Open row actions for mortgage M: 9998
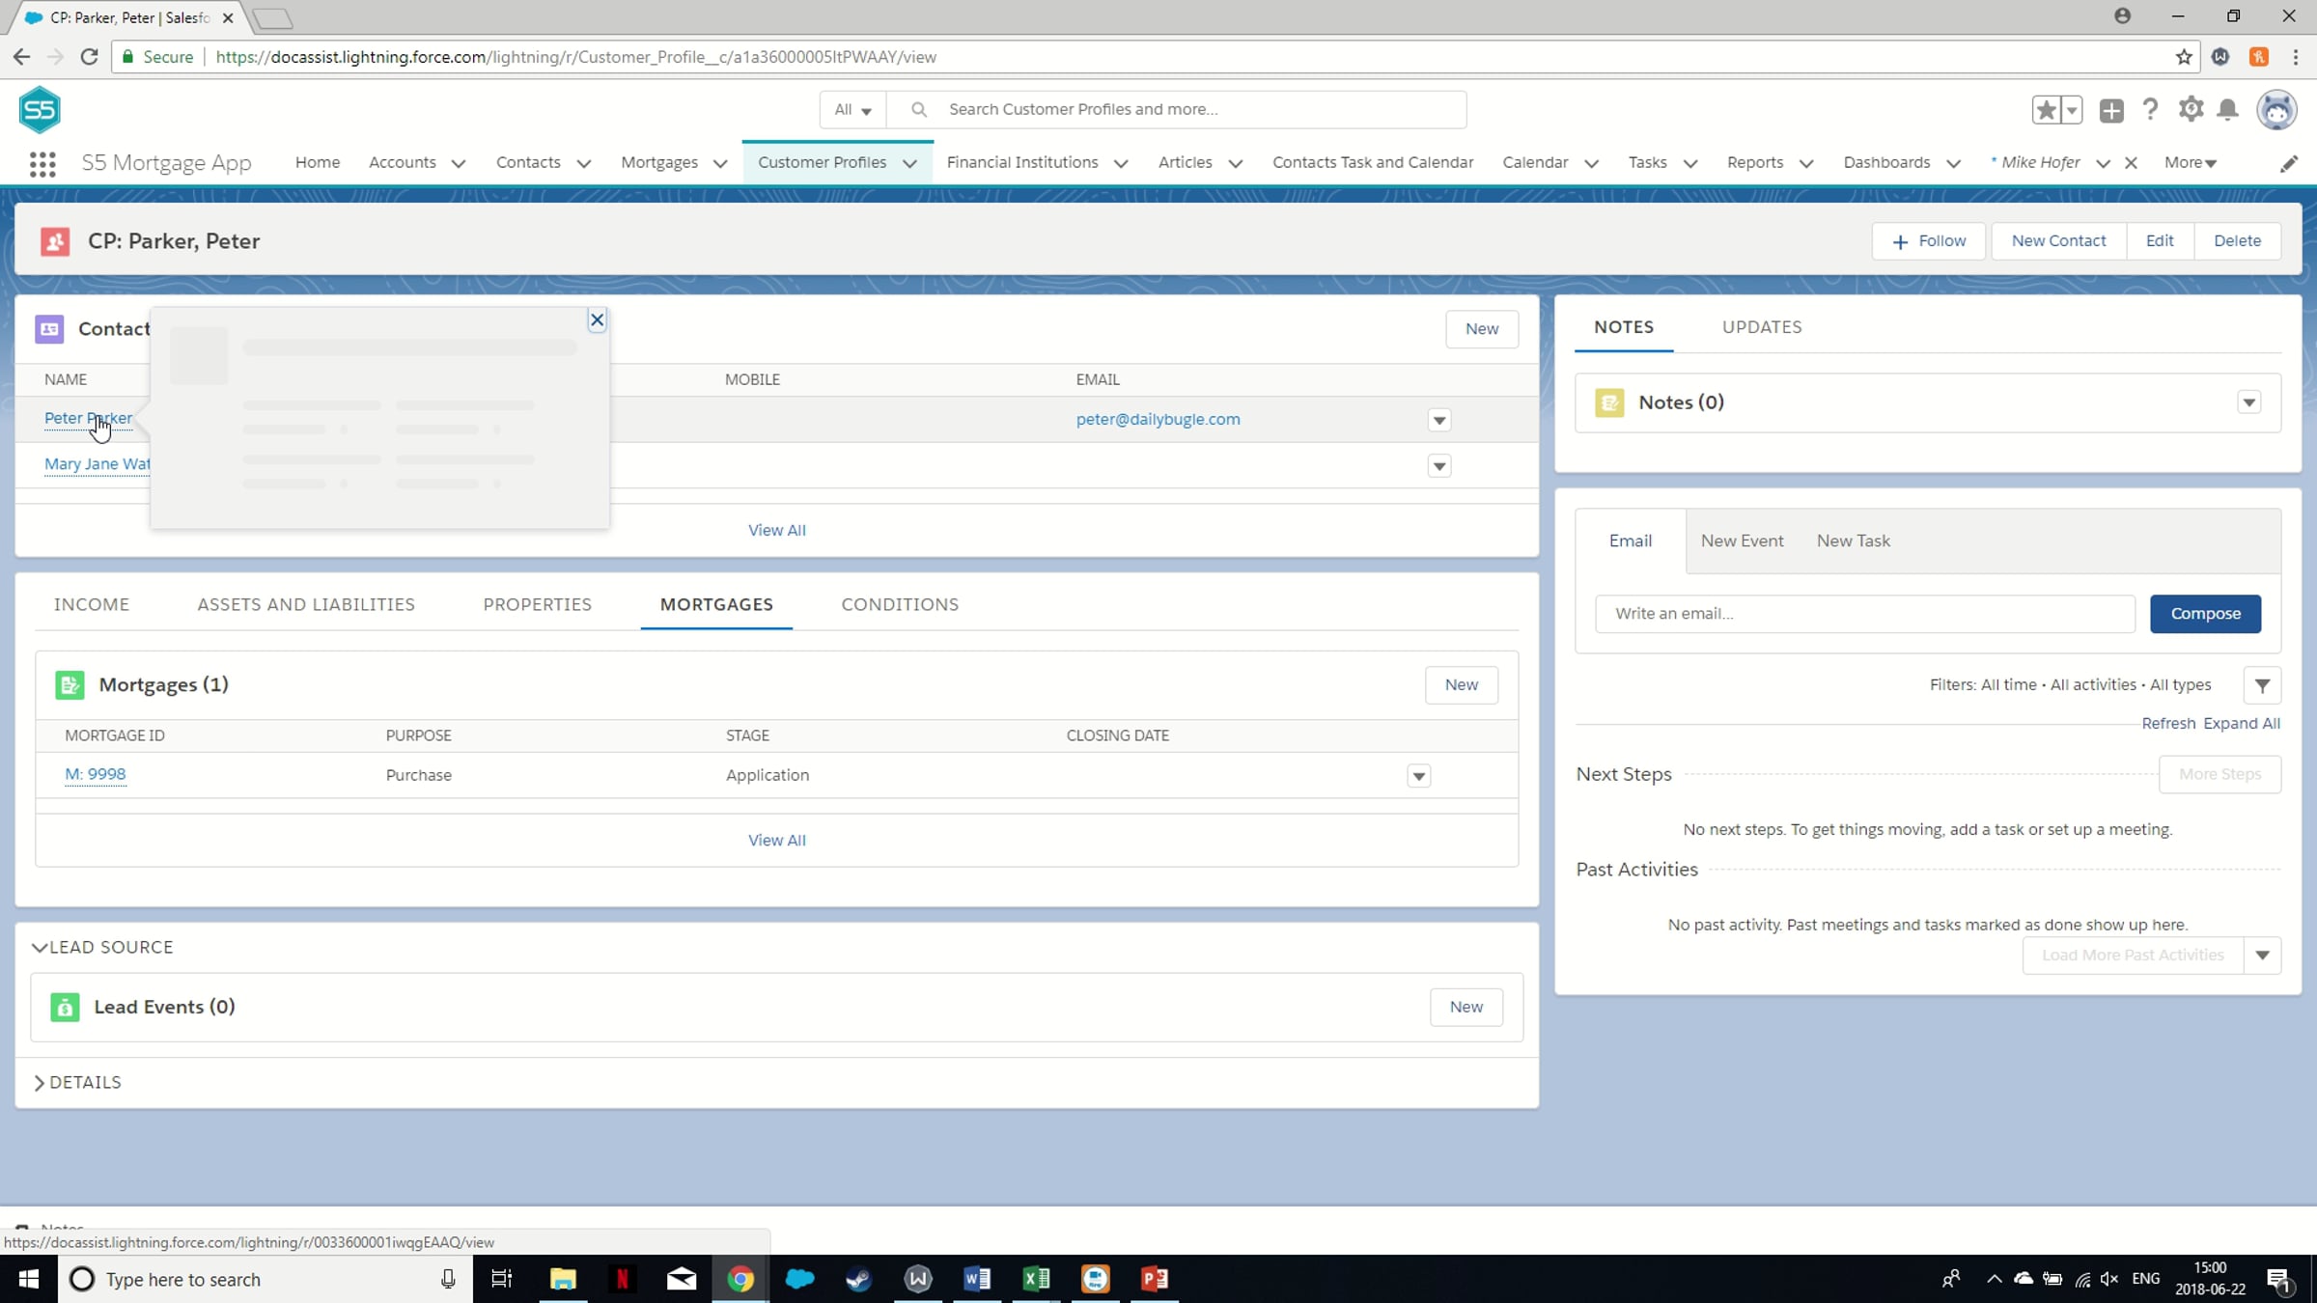Image resolution: width=2317 pixels, height=1303 pixels. [x=1418, y=776]
